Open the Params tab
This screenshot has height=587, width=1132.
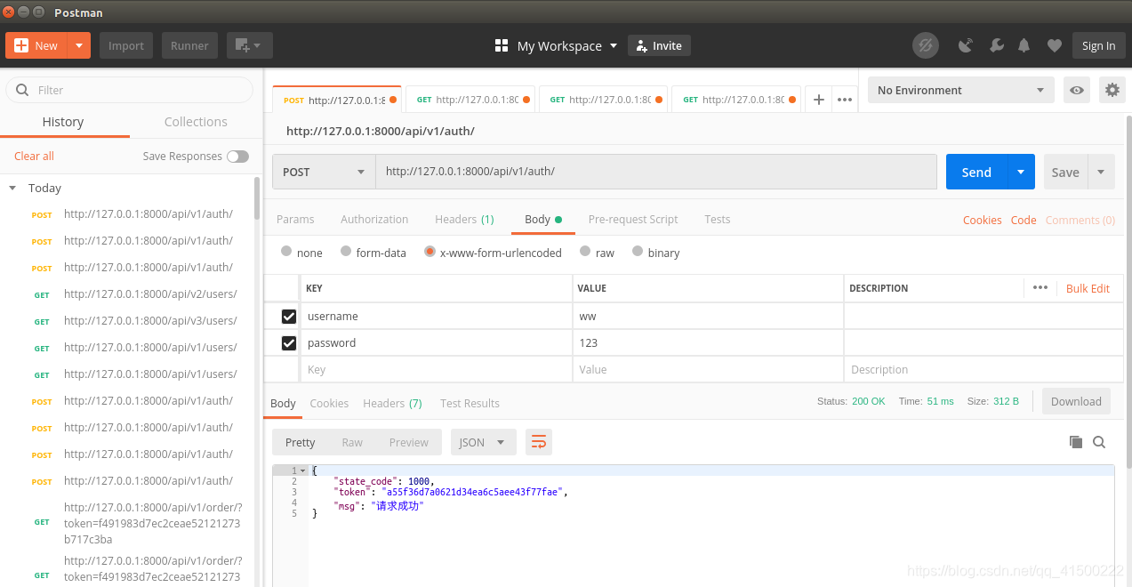pyautogui.click(x=295, y=219)
